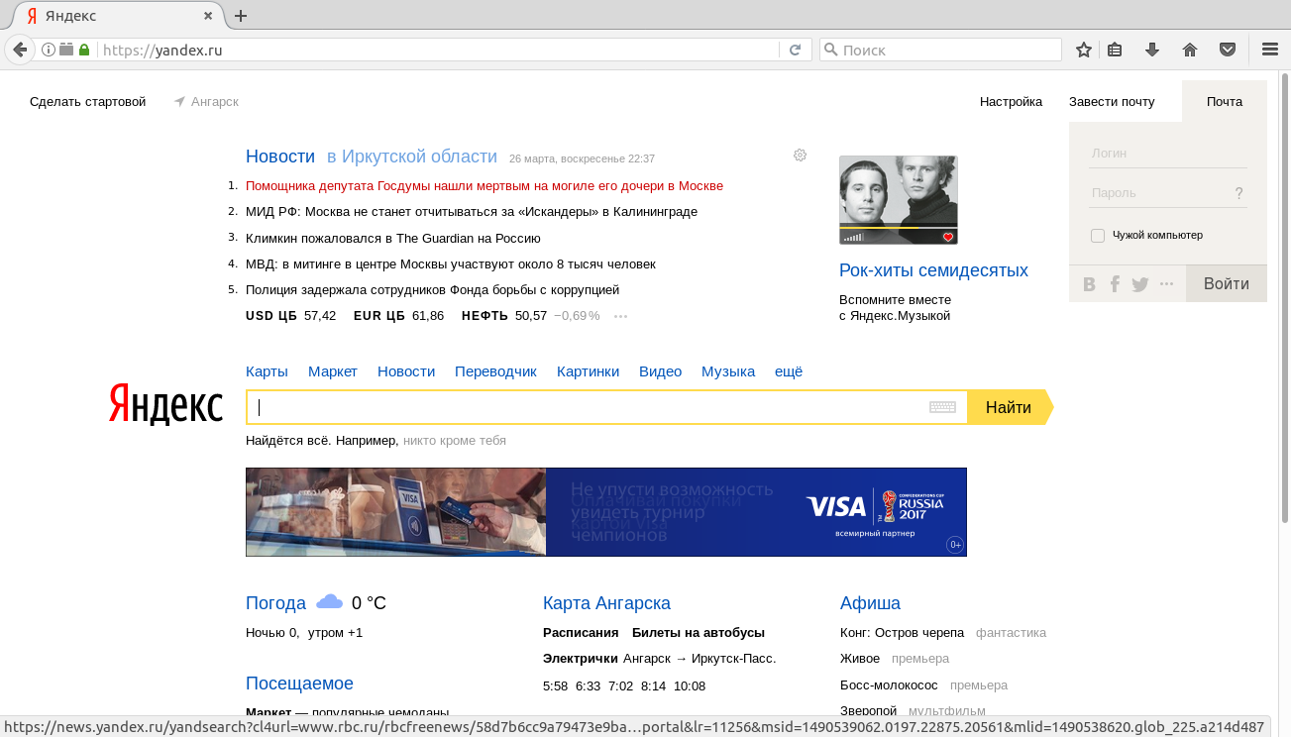Open Карты from the services menu
Viewport: 1291px width, 737px height.
pos(267,371)
